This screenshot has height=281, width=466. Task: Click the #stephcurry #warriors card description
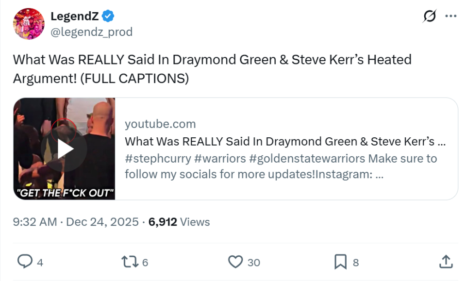point(281,166)
